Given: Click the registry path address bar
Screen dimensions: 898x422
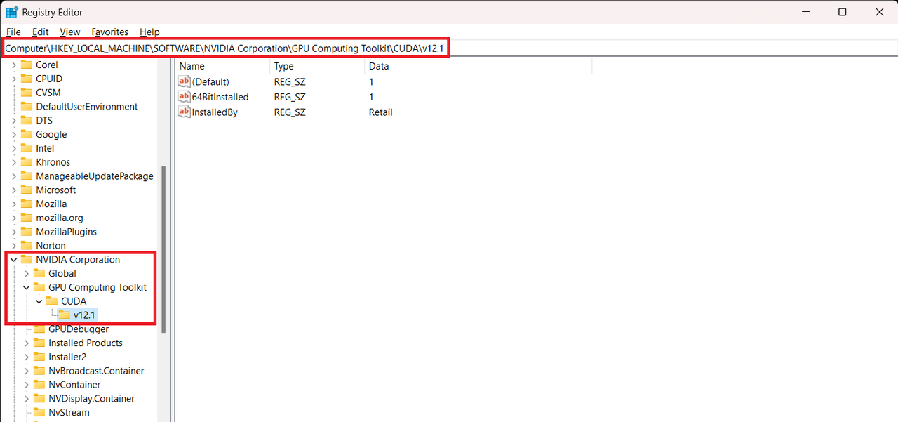Looking at the screenshot, I should (449, 48).
